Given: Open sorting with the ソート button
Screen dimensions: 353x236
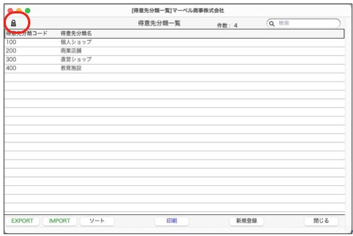Looking at the screenshot, I should pos(97,221).
